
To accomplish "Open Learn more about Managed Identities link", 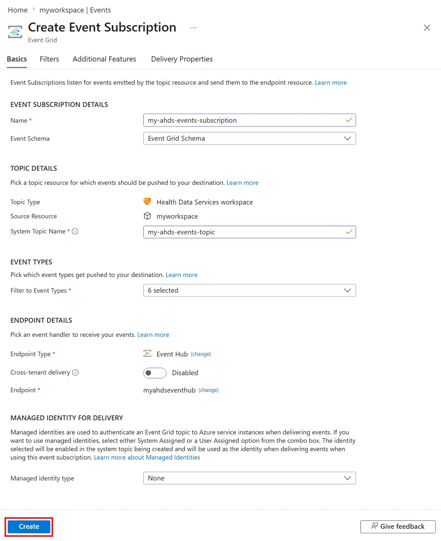I will pyautogui.click(x=147, y=457).
